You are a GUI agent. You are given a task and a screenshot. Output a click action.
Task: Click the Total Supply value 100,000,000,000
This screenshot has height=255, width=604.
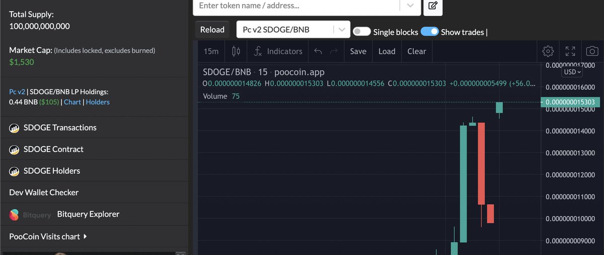pos(39,26)
